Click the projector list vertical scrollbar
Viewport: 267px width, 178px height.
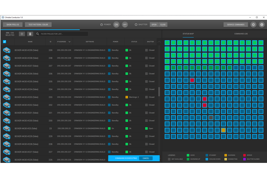coord(159,92)
